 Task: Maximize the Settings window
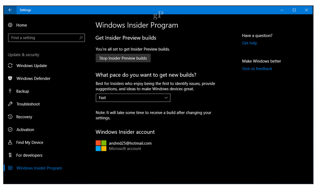click(294, 10)
